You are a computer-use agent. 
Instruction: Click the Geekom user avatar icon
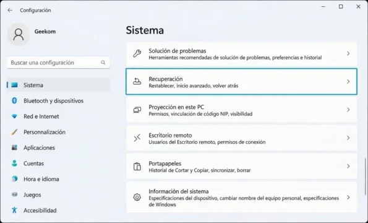coord(19,34)
